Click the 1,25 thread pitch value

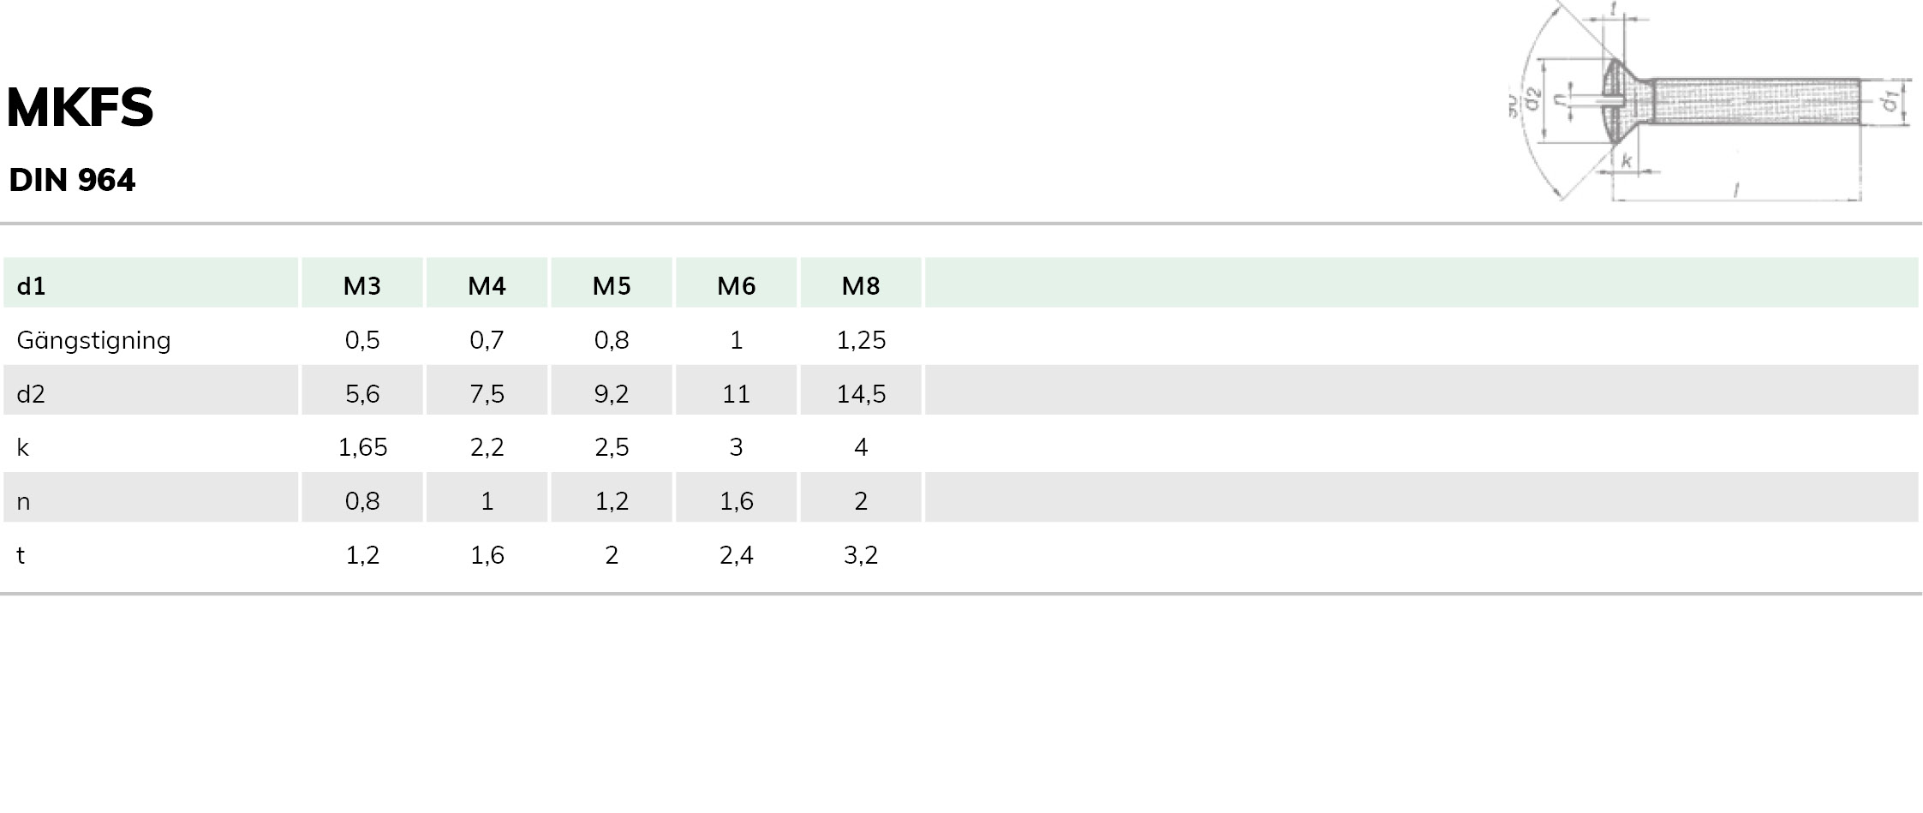click(x=861, y=340)
